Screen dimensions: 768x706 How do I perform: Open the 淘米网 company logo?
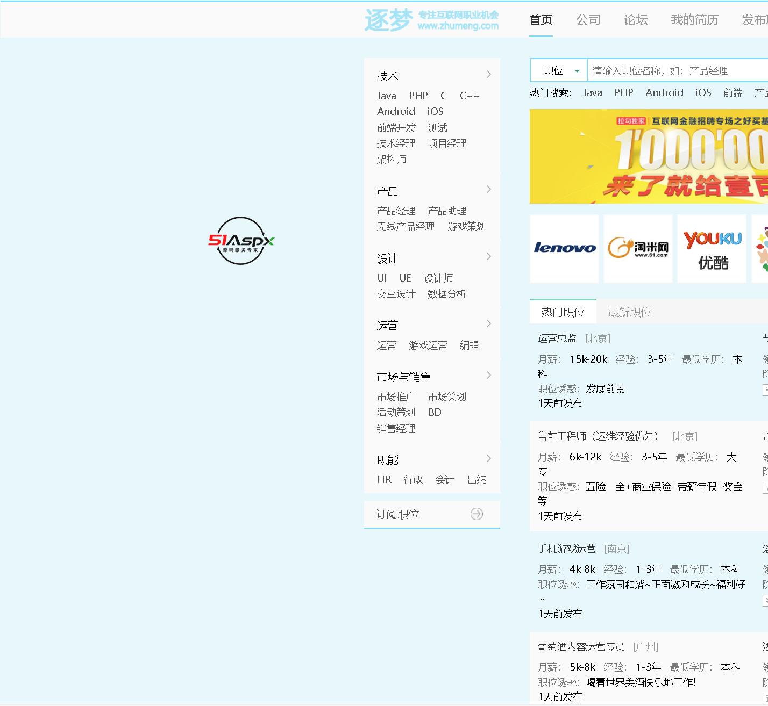point(638,248)
